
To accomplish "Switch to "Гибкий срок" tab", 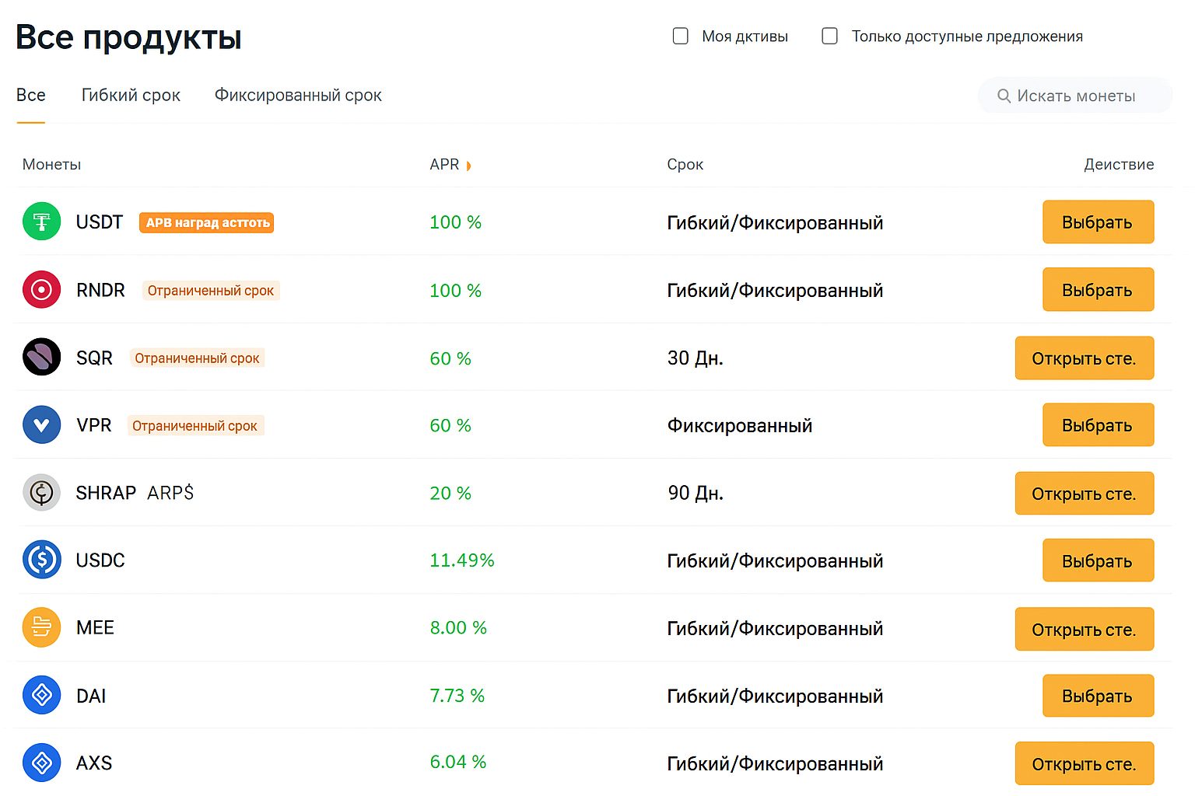I will pos(131,96).
